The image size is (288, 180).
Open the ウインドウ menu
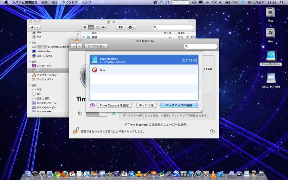click(x=70, y=3)
